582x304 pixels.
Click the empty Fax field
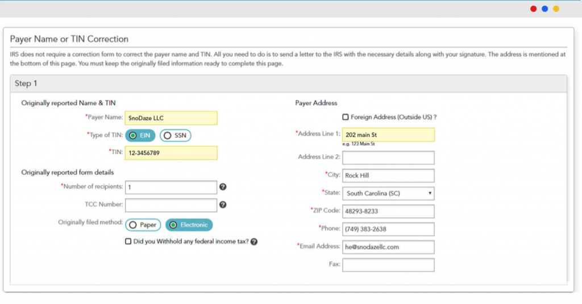[388, 265]
